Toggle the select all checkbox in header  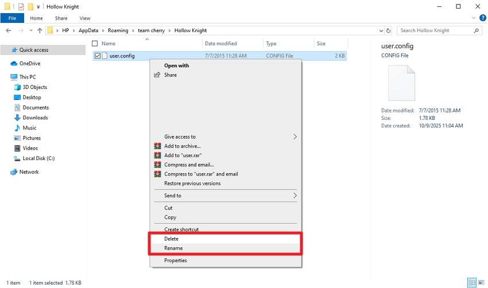click(95, 44)
